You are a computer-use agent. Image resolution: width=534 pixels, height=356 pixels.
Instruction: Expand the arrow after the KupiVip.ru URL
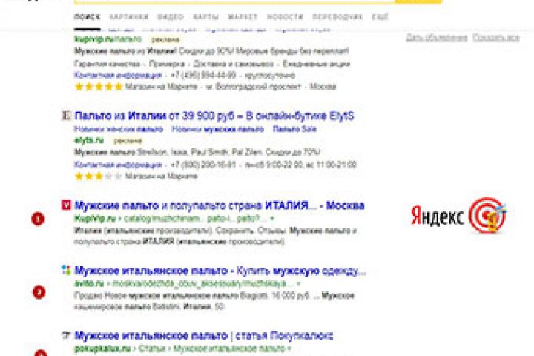click(x=271, y=218)
